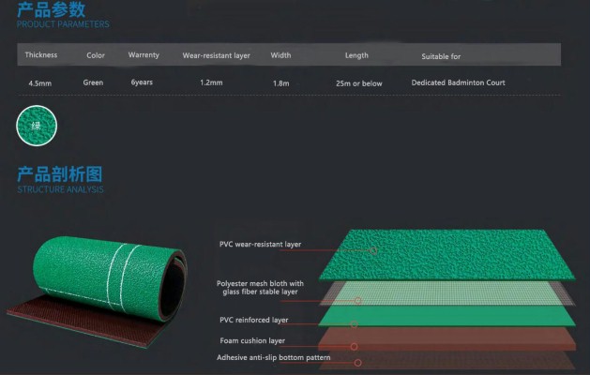Select the 'Foam cushion layer' label
This screenshot has width=590, height=375.
pyautogui.click(x=251, y=340)
